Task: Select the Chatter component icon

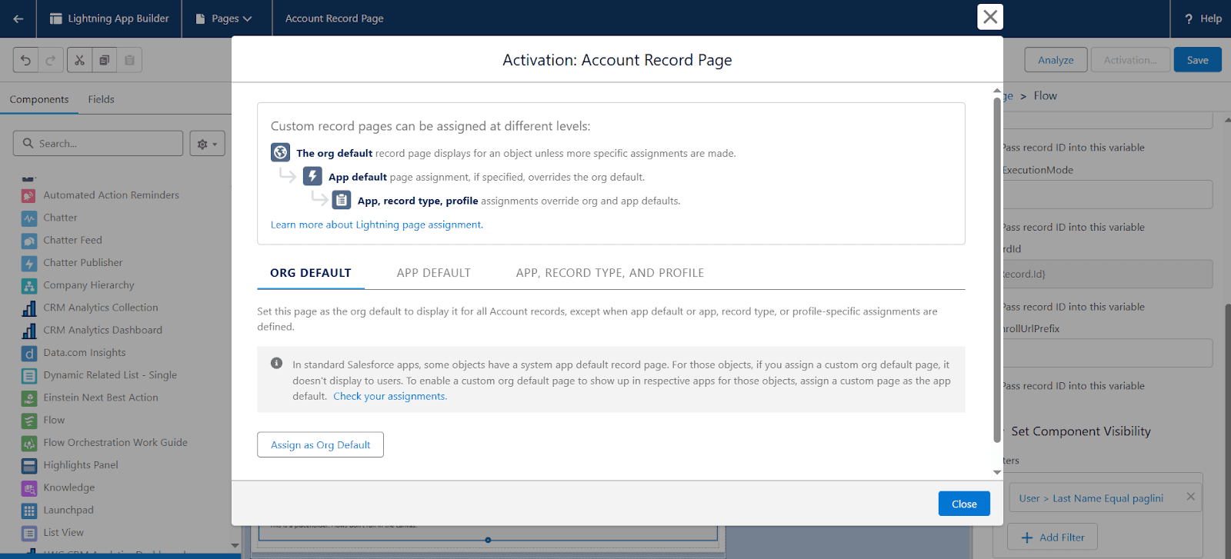Action: point(29,218)
